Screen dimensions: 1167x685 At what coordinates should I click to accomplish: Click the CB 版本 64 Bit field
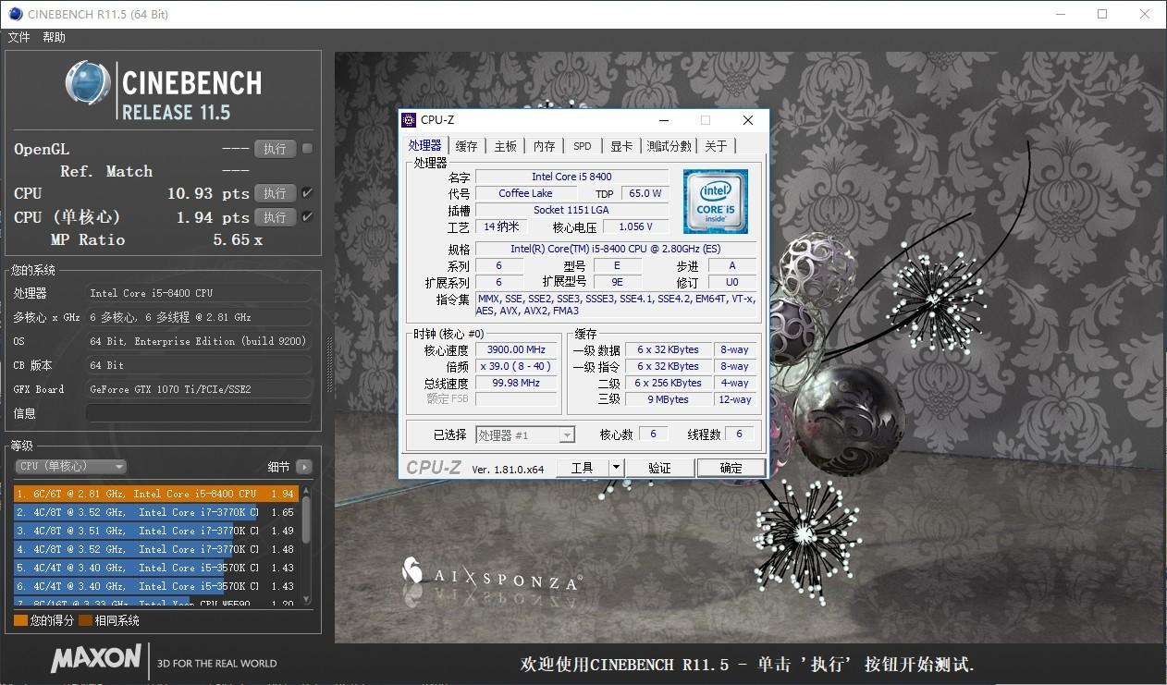tap(199, 365)
